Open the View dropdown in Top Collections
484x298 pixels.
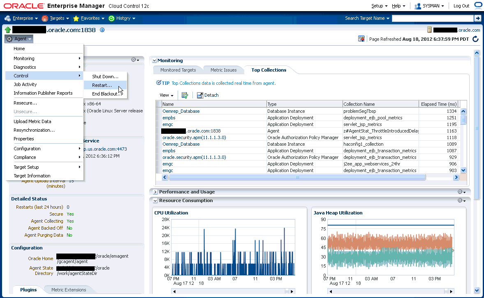click(167, 95)
